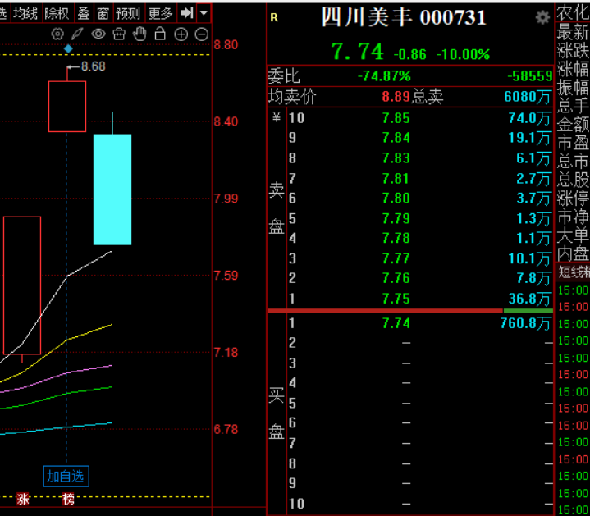The image size is (590, 516).
Task: Open the 预测 forecast menu
Action: click(x=128, y=14)
